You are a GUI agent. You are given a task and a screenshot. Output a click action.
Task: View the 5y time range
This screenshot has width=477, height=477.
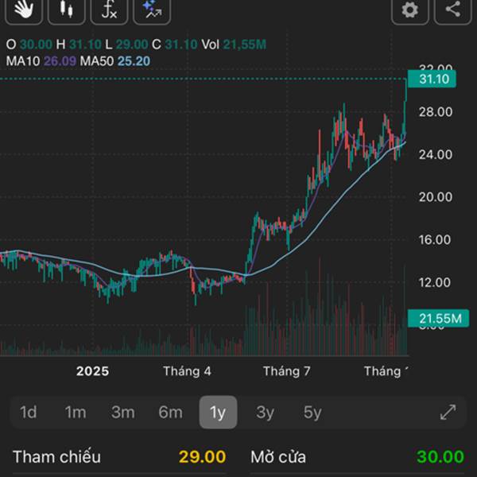click(312, 412)
